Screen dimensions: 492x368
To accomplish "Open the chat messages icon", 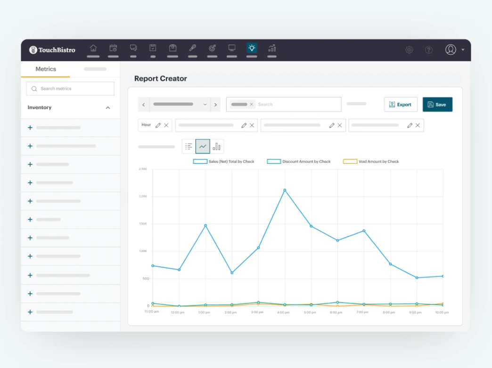I will (x=133, y=48).
